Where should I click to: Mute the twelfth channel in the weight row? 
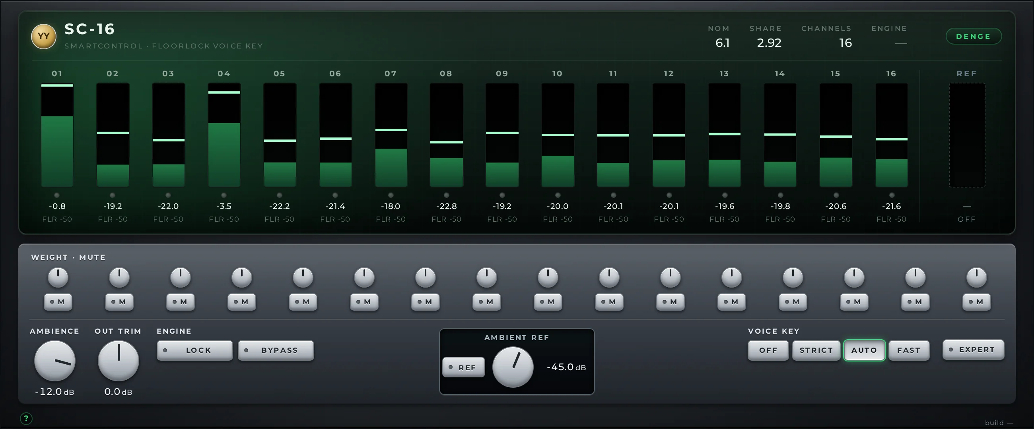[x=732, y=302]
